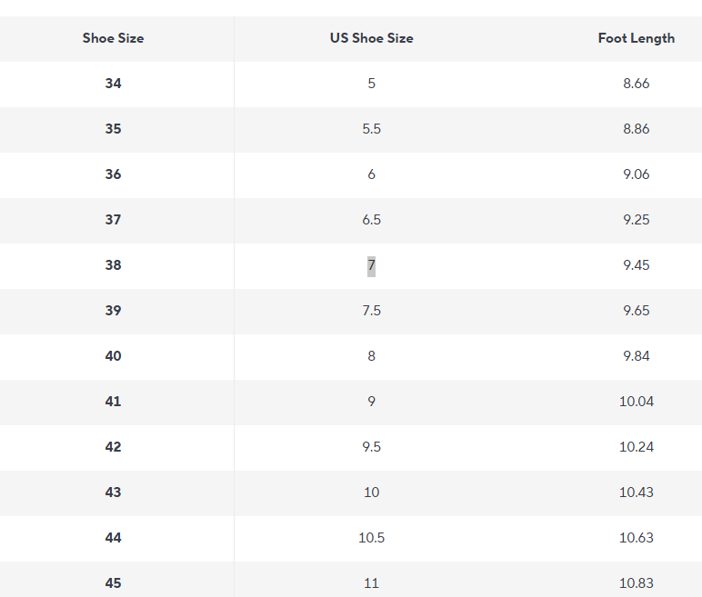This screenshot has width=702, height=597.
Task: Click foot length 10.83 value
Action: 636,583
